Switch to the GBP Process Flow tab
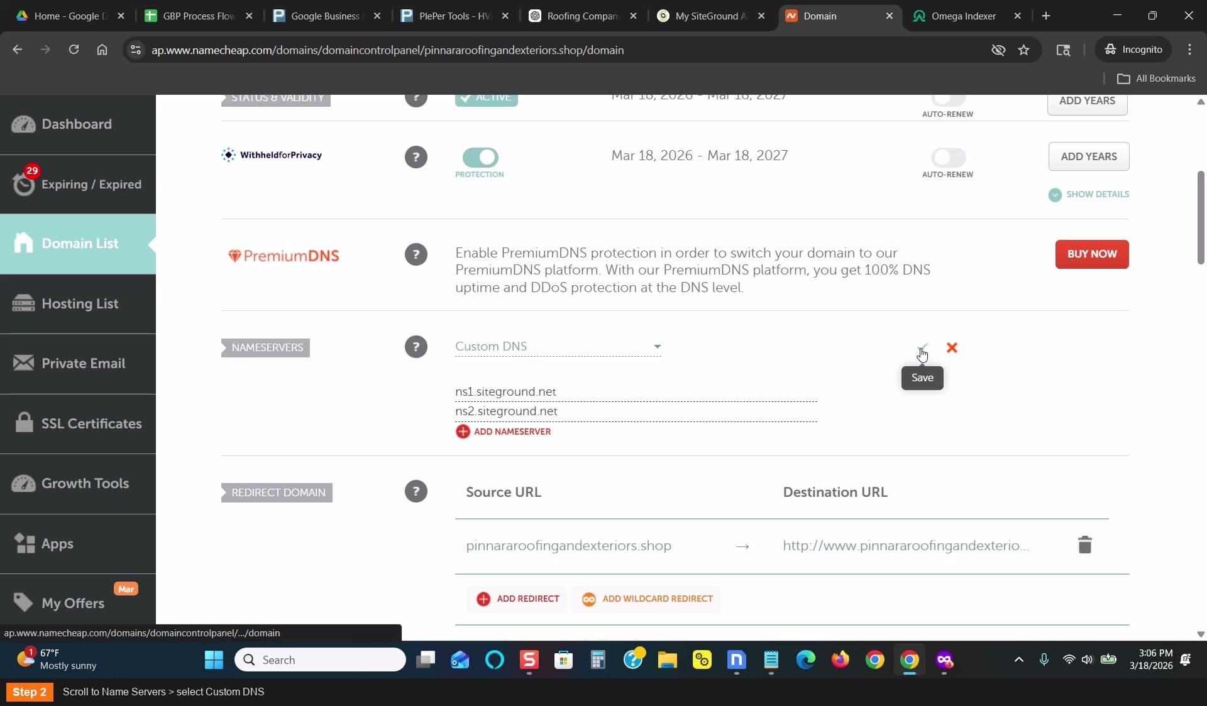Screen dimensions: 1207x706 198,16
